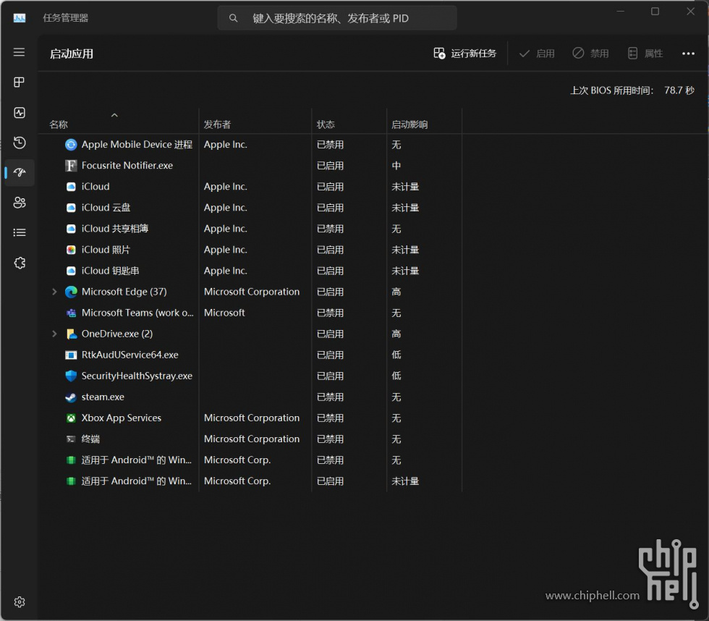The width and height of the screenshot is (709, 621).
Task: Click 中 impact of Focusrite Notifier
Action: point(396,166)
